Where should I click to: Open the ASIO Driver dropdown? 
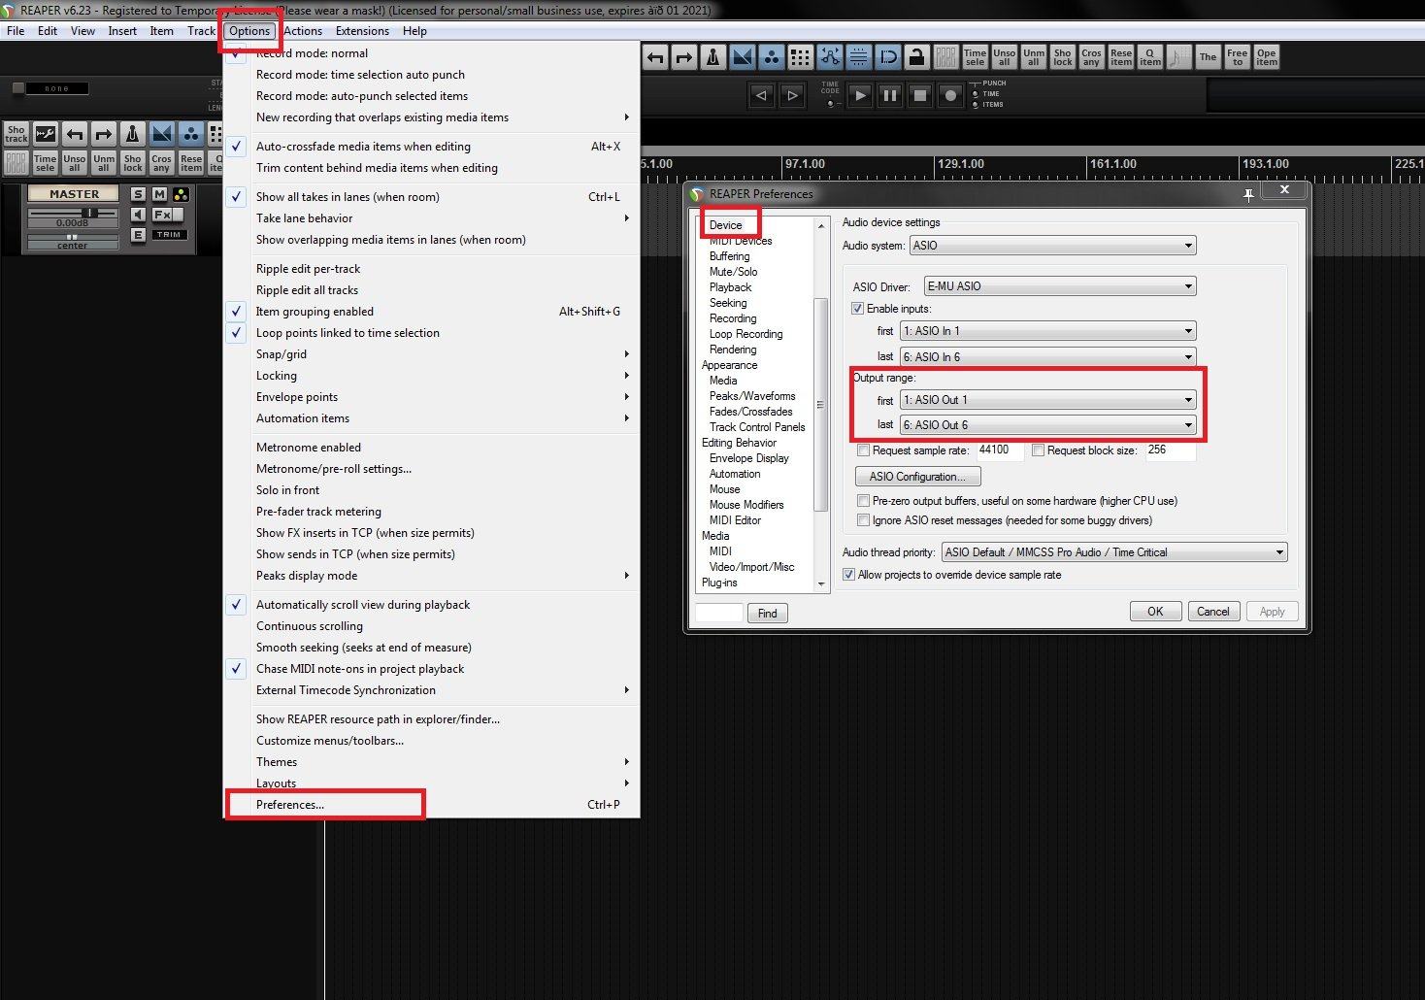coord(1059,286)
